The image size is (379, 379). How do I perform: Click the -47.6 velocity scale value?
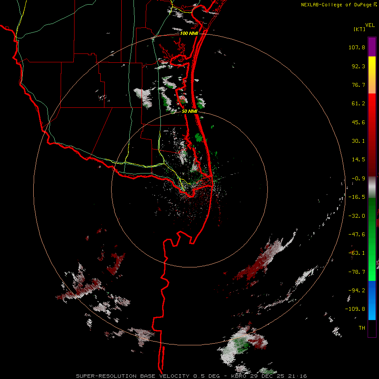357,235
